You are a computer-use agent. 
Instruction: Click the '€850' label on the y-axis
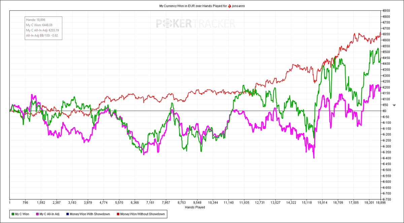point(386,11)
